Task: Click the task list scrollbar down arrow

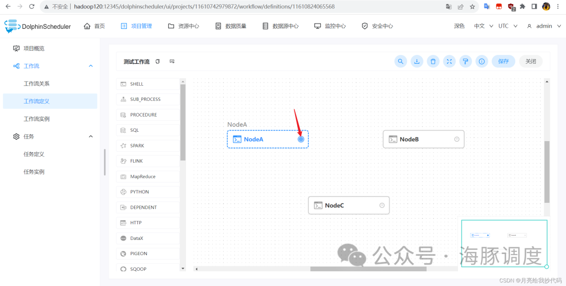Action: [x=183, y=269]
